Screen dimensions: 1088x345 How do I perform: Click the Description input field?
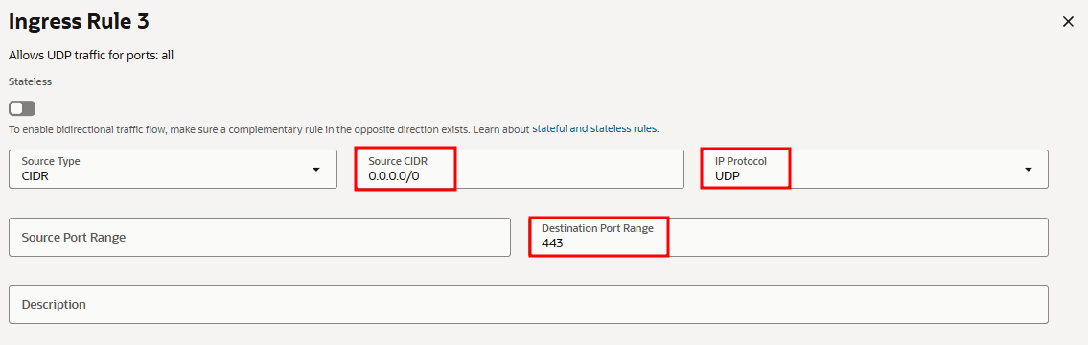[528, 304]
